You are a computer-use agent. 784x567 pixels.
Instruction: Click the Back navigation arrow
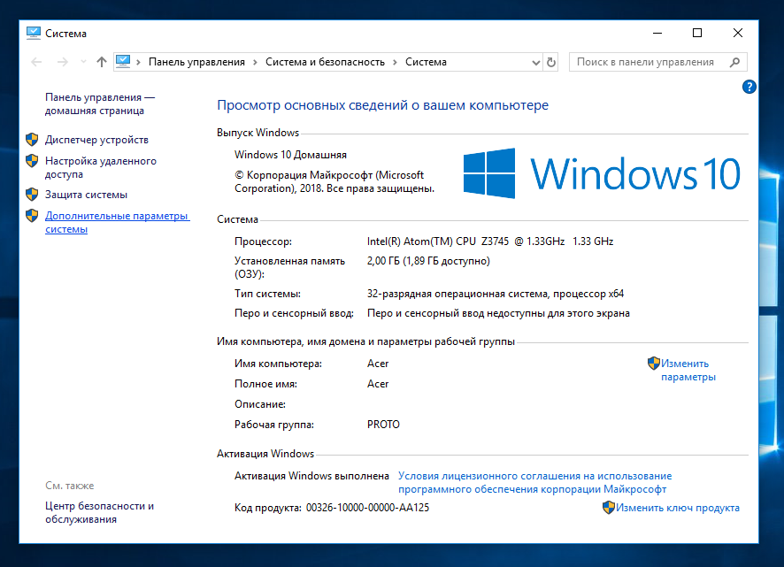pyautogui.click(x=36, y=62)
